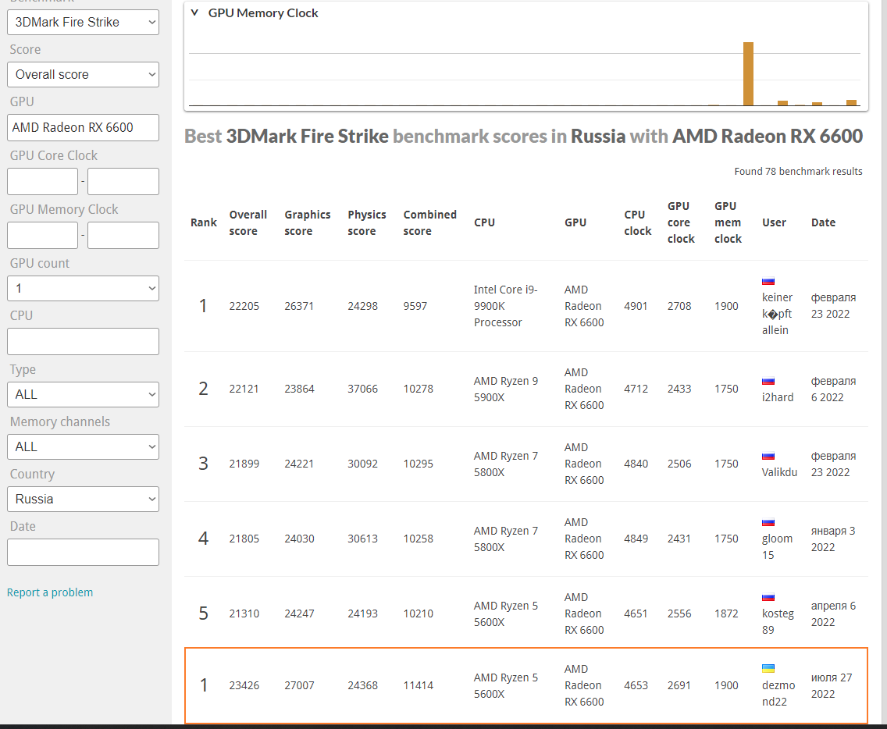Click Russian flag icon next to i2hard

point(768,381)
